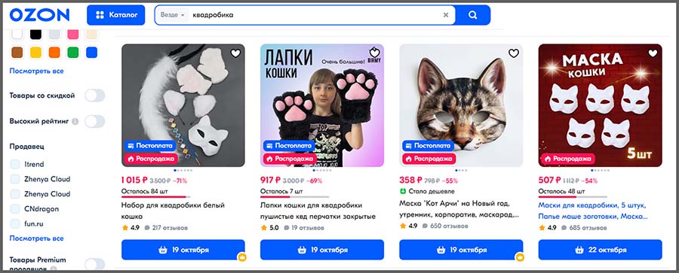Tick the CNdragon seller checkbox
The width and height of the screenshot is (679, 273).
click(16, 209)
